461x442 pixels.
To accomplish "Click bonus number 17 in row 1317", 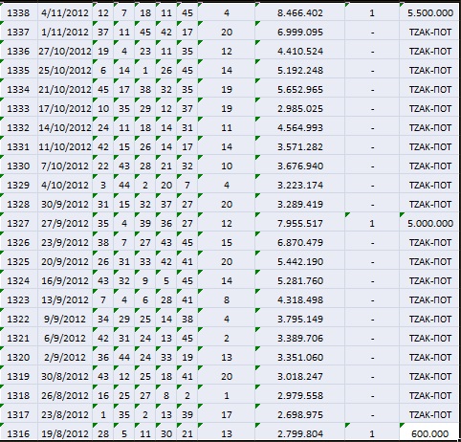I will tap(227, 415).
